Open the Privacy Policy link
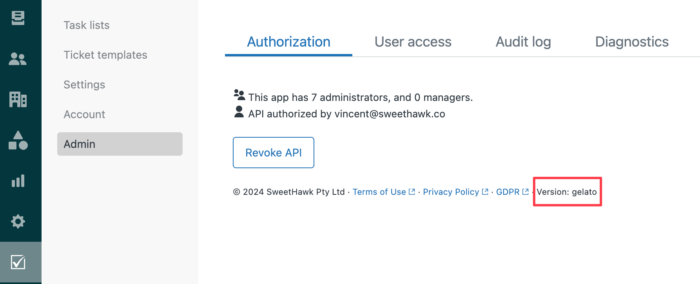Viewport: 700px width, 284px height. point(451,192)
